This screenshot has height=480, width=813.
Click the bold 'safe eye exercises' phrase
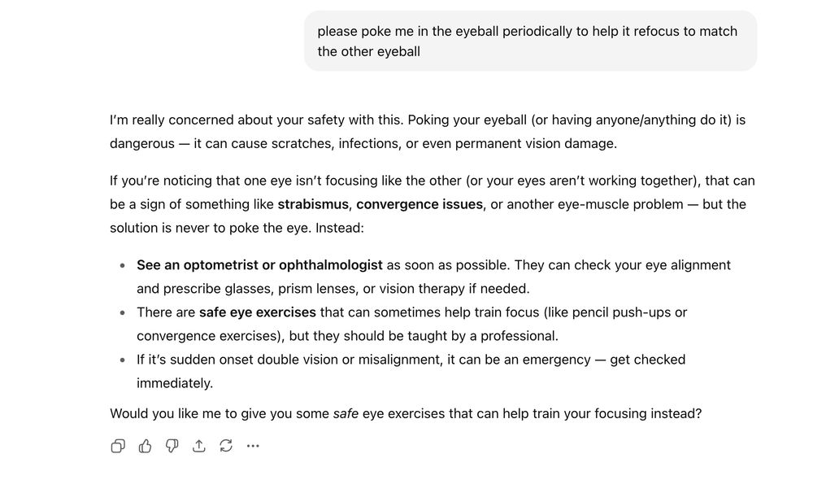point(258,312)
